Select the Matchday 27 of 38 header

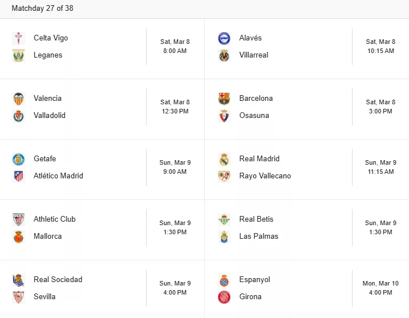click(43, 8)
